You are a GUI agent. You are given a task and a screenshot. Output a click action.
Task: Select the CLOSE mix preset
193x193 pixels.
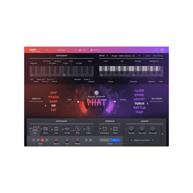pyautogui.click(x=139, y=91)
